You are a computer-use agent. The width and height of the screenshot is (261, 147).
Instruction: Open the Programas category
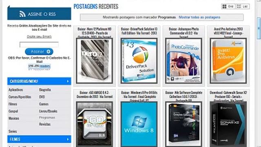tap(47, 118)
